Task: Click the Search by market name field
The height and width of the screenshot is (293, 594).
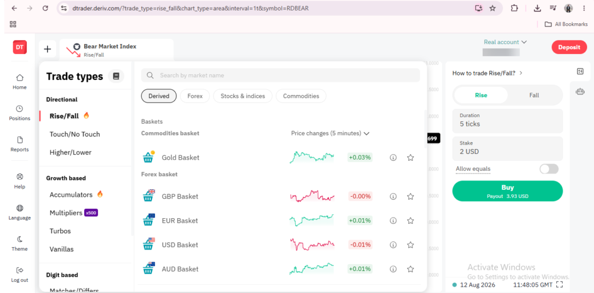Action: pos(280,75)
